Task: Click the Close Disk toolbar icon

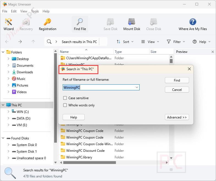Action: click(154, 24)
